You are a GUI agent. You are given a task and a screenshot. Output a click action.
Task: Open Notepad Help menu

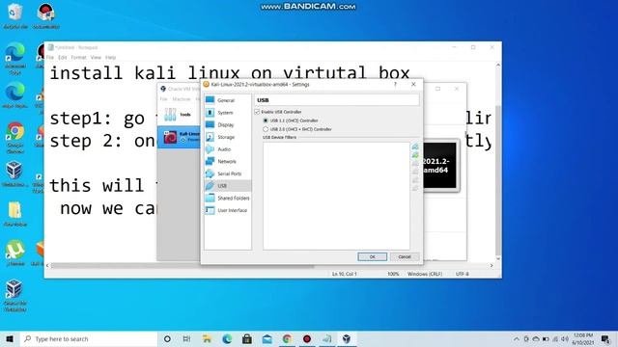click(110, 58)
